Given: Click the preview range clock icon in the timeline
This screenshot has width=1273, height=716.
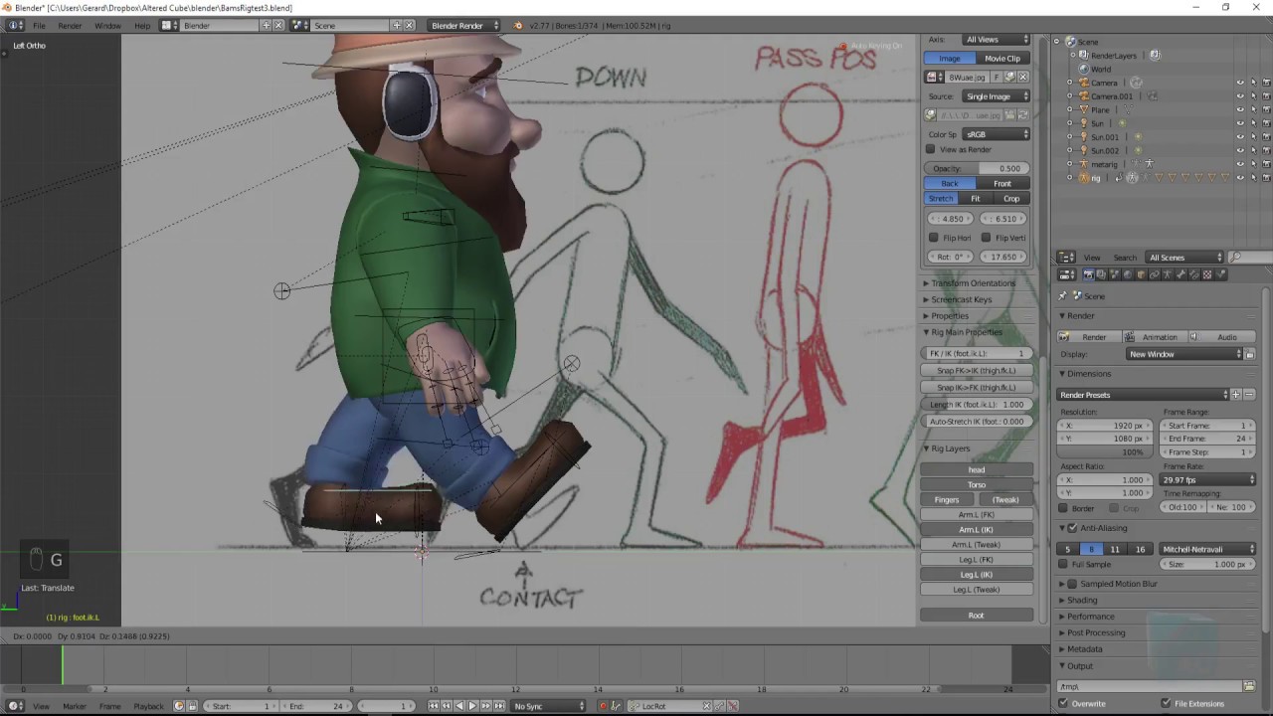Looking at the screenshot, I should pos(179,706).
